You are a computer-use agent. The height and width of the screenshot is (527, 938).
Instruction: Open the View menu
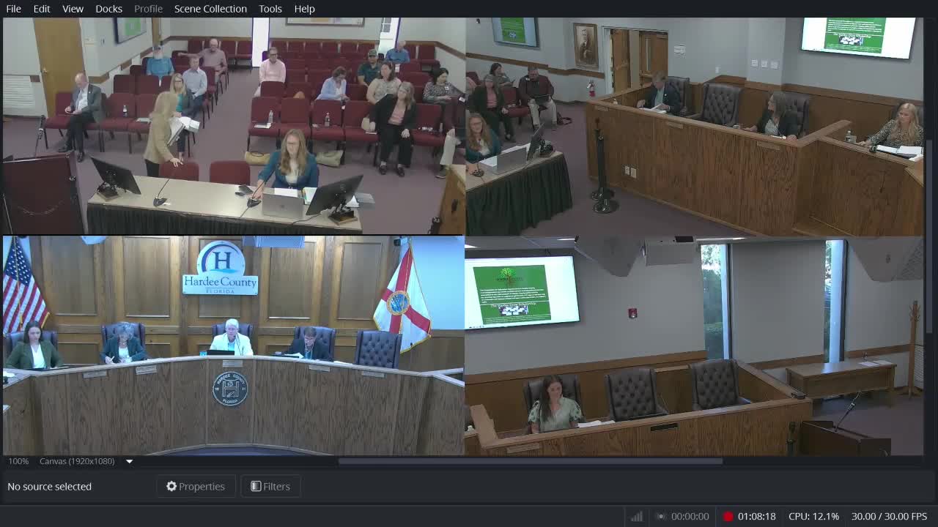(x=73, y=9)
